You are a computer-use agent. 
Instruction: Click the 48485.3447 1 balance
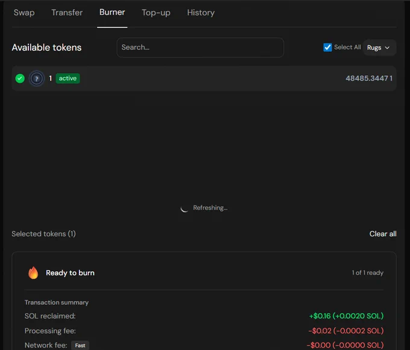(x=369, y=78)
